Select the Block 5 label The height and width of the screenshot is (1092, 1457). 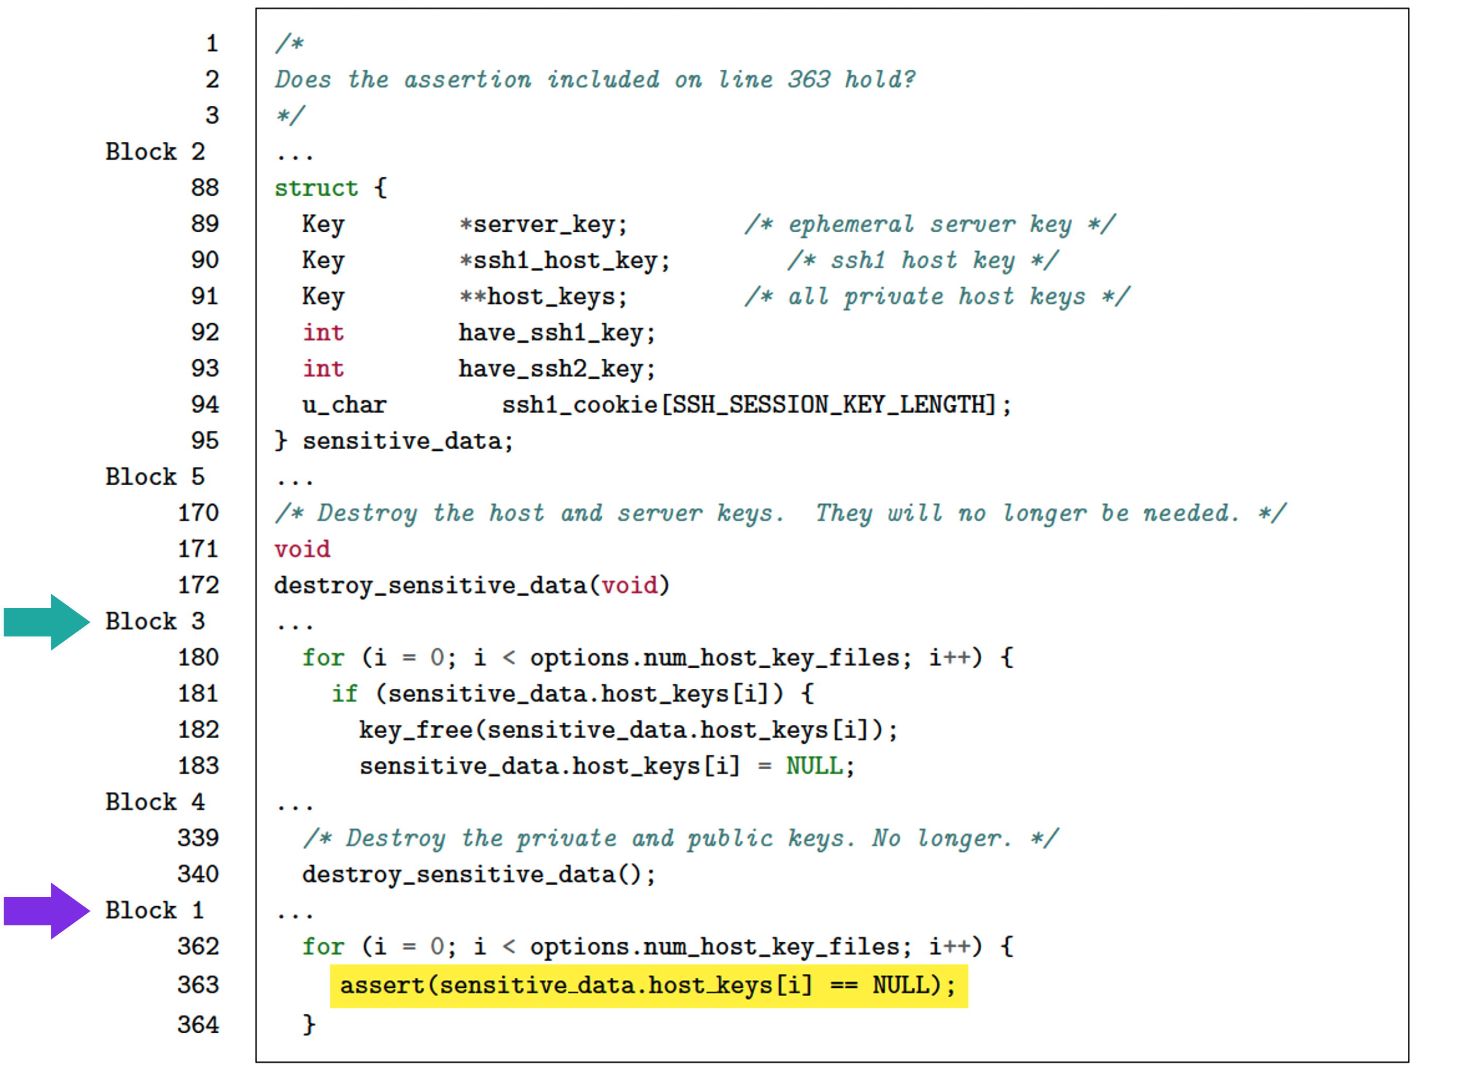point(156,477)
